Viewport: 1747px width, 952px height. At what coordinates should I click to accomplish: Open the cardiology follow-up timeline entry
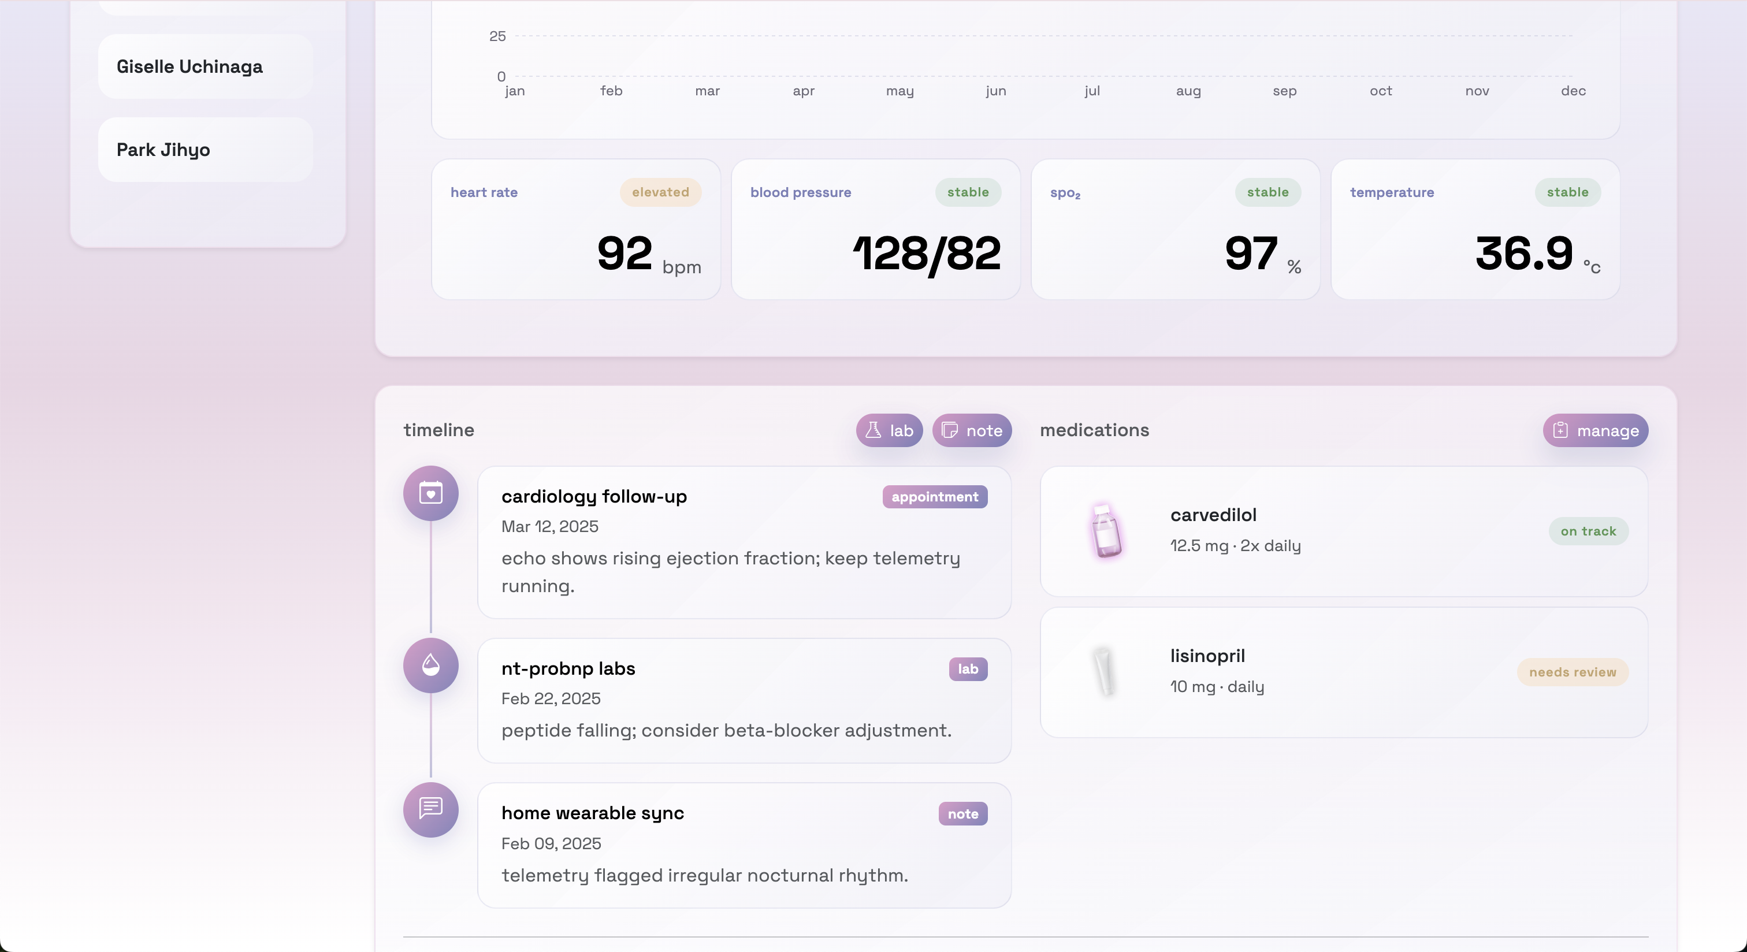click(x=744, y=542)
